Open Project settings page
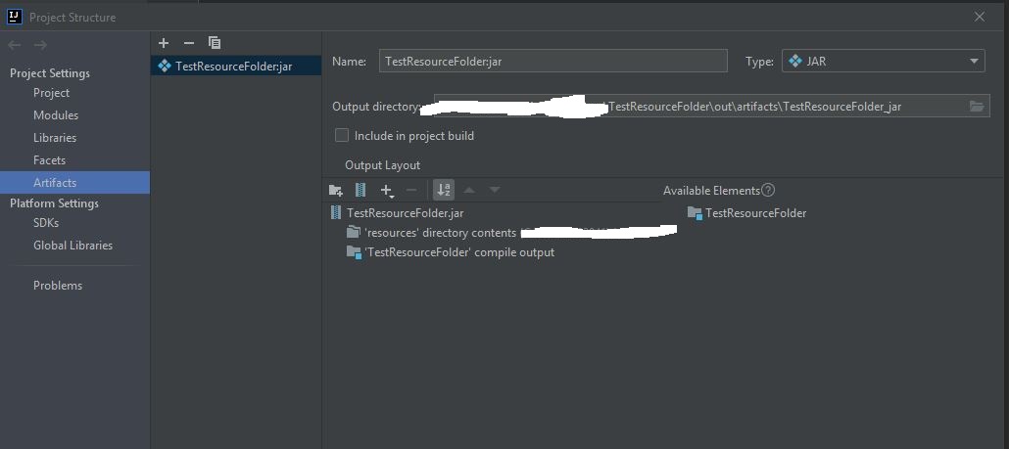This screenshot has height=449, width=1009. (x=52, y=93)
